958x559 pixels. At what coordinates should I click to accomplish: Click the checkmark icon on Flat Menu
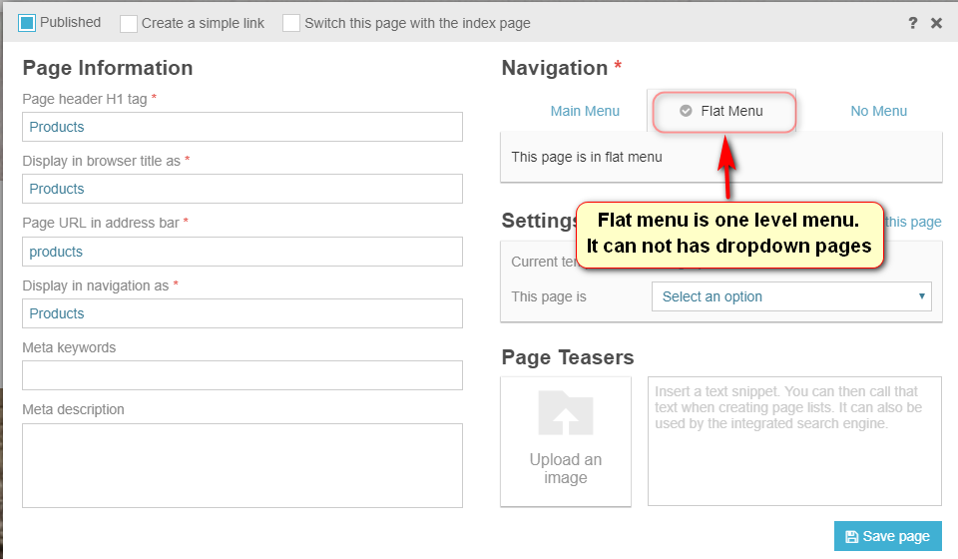click(x=686, y=111)
